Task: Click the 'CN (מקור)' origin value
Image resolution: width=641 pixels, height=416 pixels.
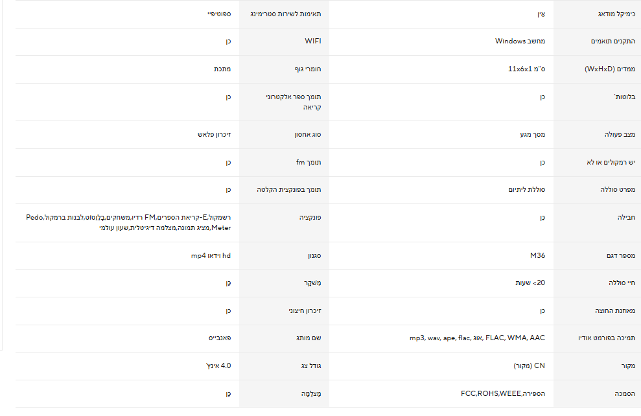Action: 530,365
